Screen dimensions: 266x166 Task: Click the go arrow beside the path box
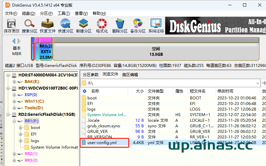264,83
